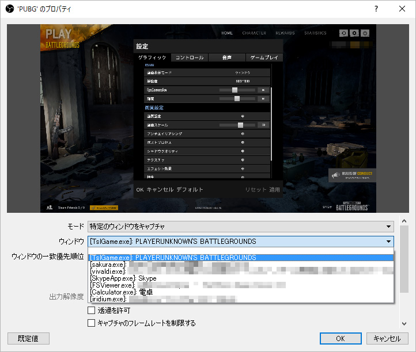Click the refresh icon in game preview
This screenshot has height=352, width=416.
coord(343,33)
